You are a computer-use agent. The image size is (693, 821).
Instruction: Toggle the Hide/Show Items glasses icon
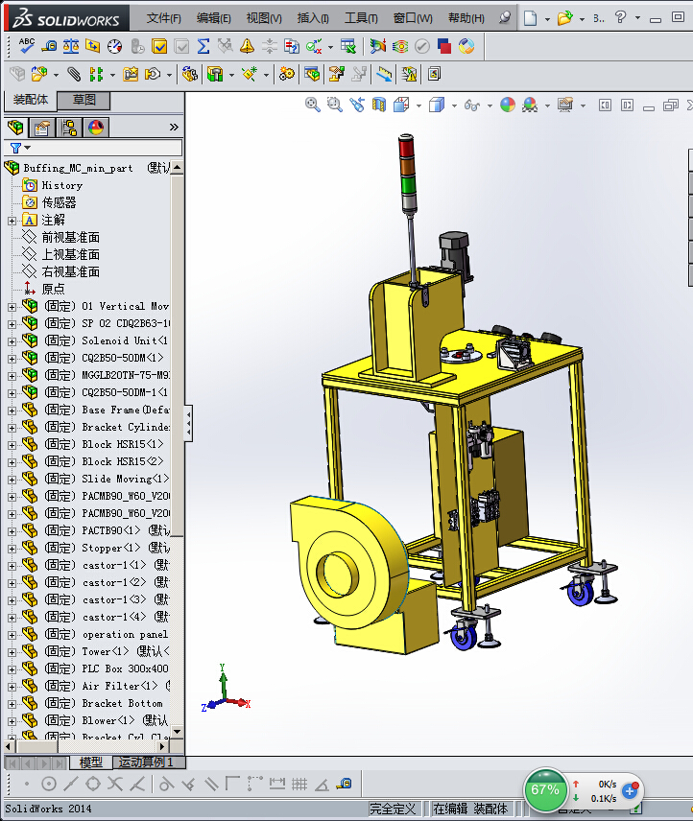pyautogui.click(x=472, y=106)
